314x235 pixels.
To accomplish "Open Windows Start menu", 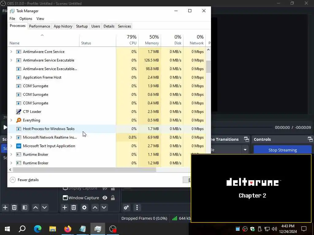I will 7,229.
